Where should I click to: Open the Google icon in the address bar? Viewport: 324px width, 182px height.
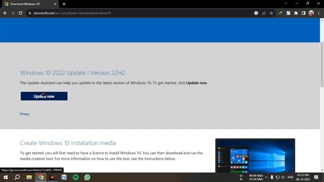(x=256, y=13)
